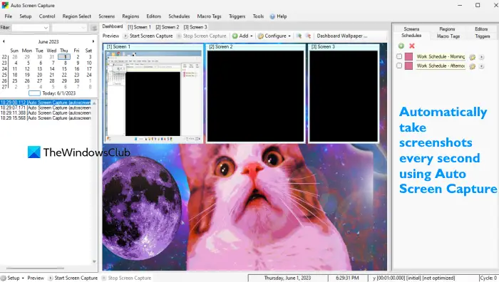The height and width of the screenshot is (282, 499).
Task: Open the filter refresh icon beside Filter boxes
Action: [94, 28]
